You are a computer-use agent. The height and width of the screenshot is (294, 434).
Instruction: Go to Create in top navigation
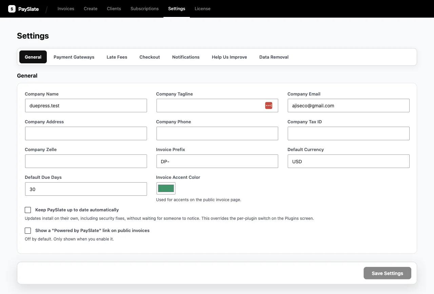coord(91,9)
